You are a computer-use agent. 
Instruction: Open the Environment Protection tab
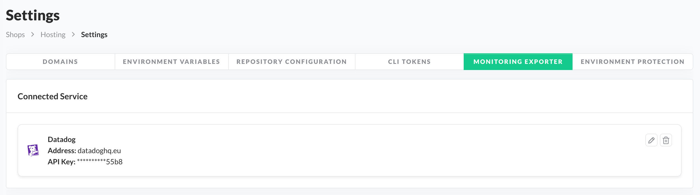point(632,62)
